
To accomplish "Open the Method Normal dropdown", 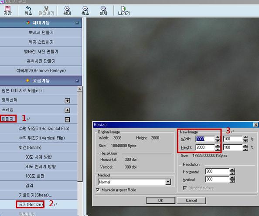I will point(168,182).
